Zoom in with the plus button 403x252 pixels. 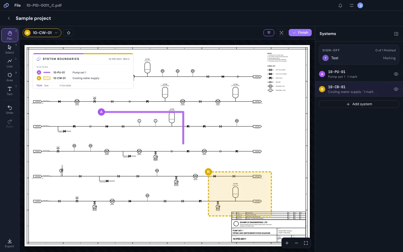(287, 243)
